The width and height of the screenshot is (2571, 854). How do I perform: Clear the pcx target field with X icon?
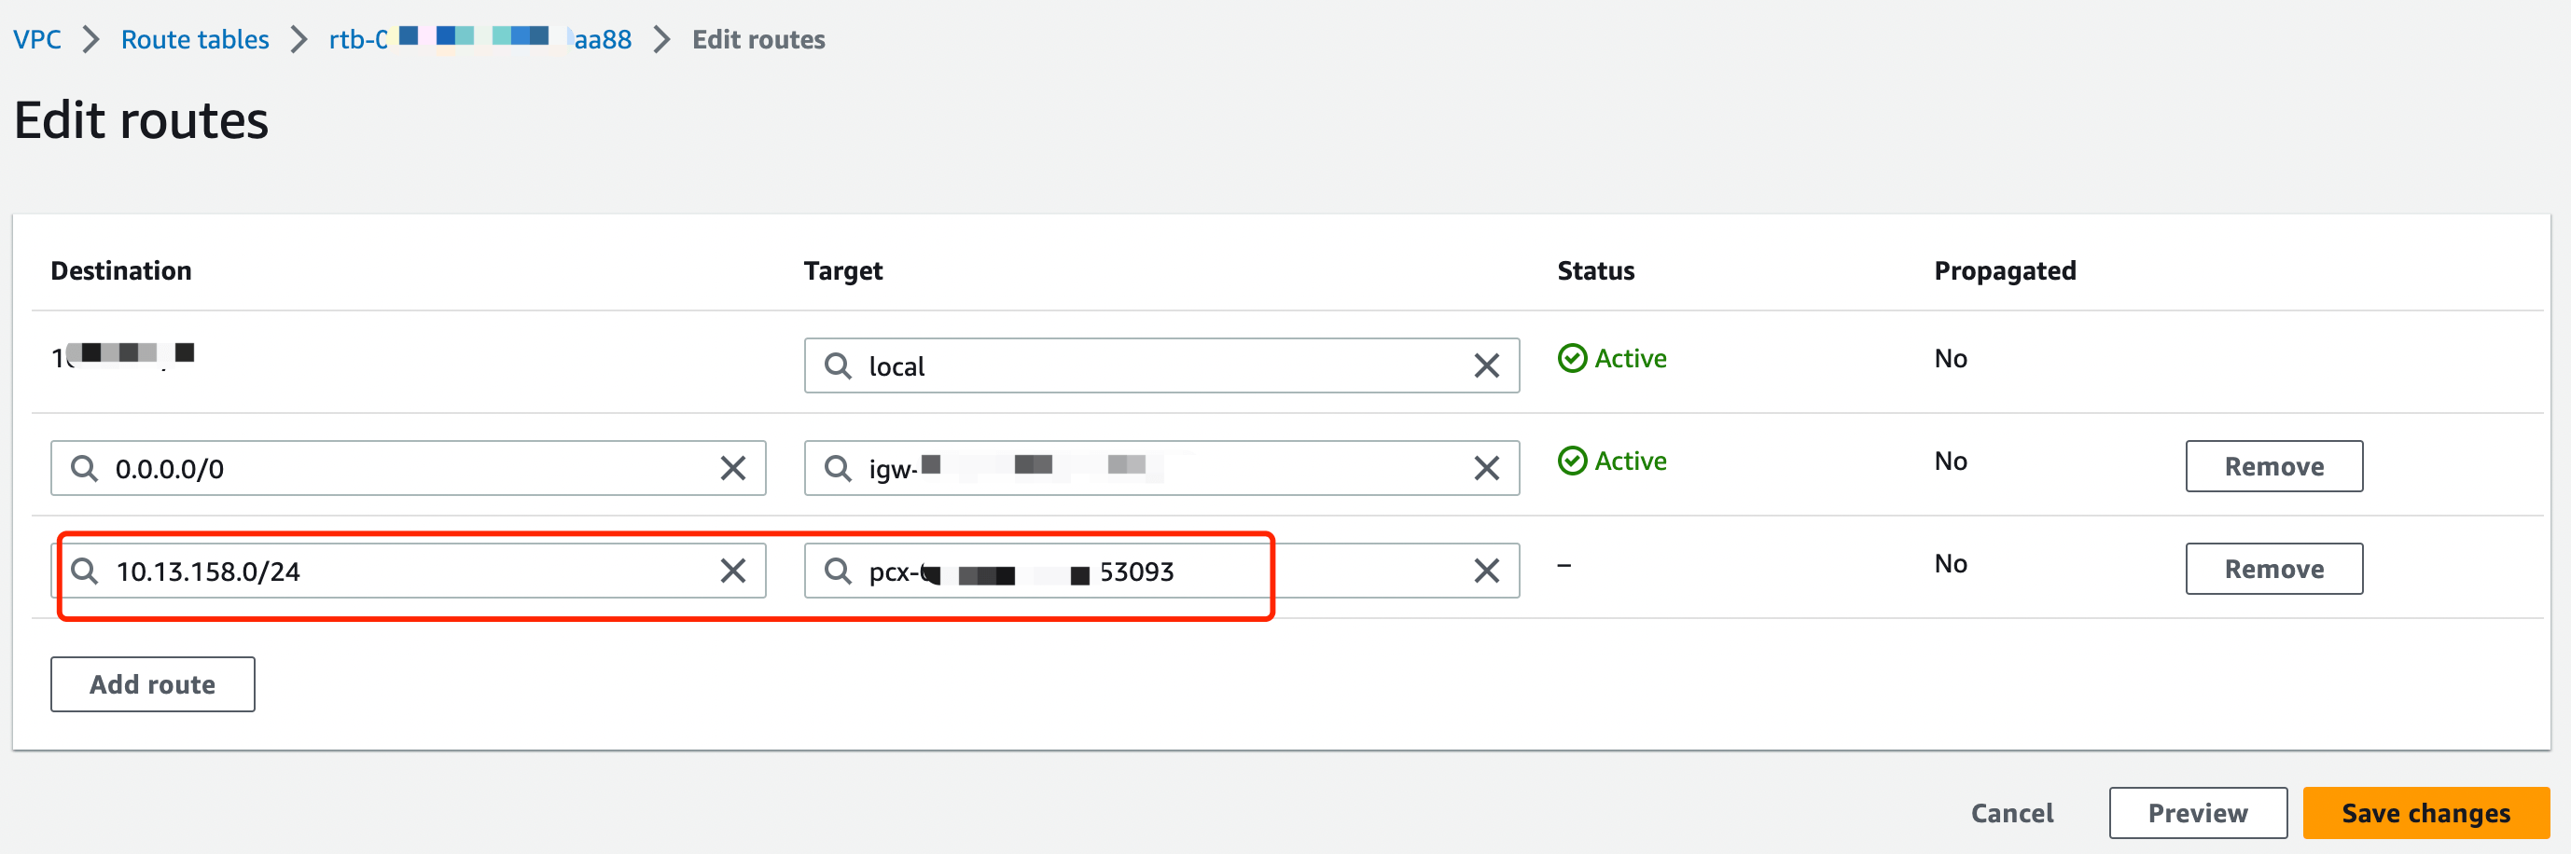click(x=1485, y=571)
